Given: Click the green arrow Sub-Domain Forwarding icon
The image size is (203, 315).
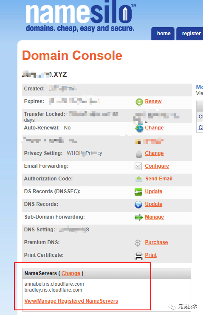Looking at the screenshot, I should 139,217.
